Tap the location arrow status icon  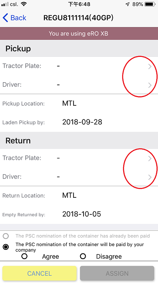[128, 4]
